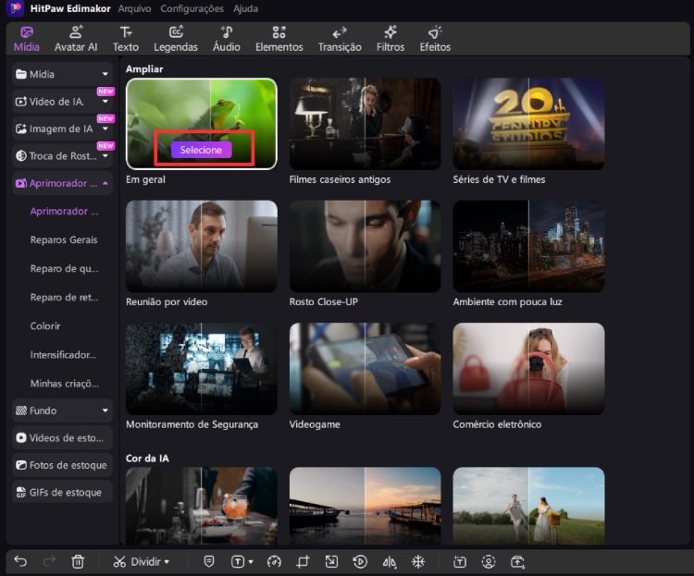694x576 pixels.
Task: Click the Selecione button on Em geral
Action: click(201, 150)
